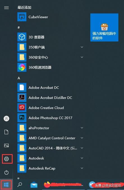Open Documents from the sidebar icon
The image size is (124, 190).
[6, 132]
